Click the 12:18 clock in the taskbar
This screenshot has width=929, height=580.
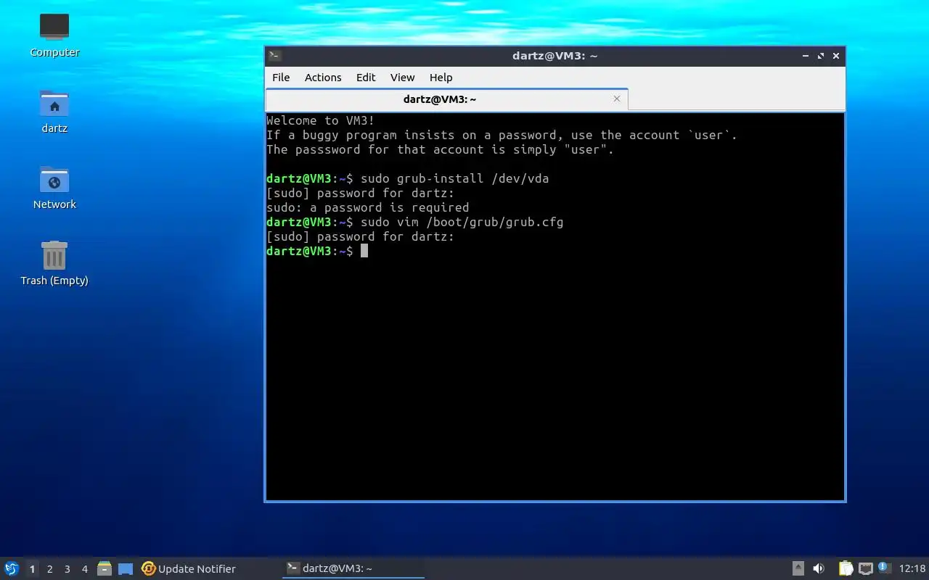tap(912, 568)
